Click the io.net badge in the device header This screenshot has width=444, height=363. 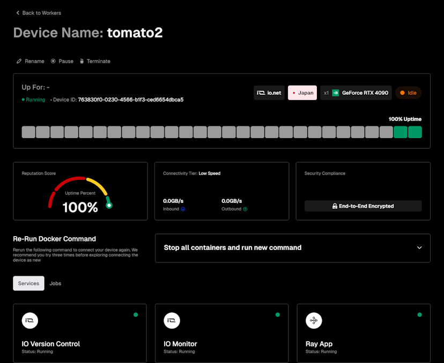click(x=269, y=93)
